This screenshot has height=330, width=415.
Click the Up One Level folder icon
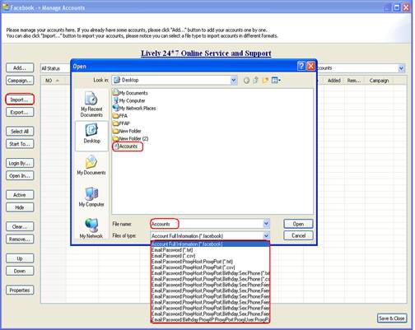tap(256, 80)
